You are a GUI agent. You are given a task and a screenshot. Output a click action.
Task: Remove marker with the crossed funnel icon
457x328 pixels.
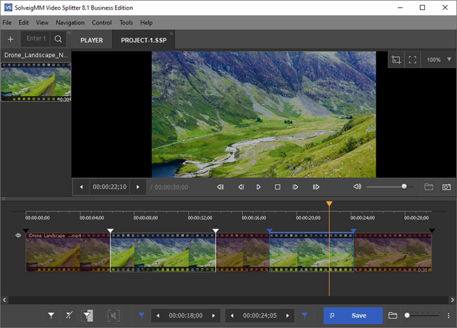(69, 315)
